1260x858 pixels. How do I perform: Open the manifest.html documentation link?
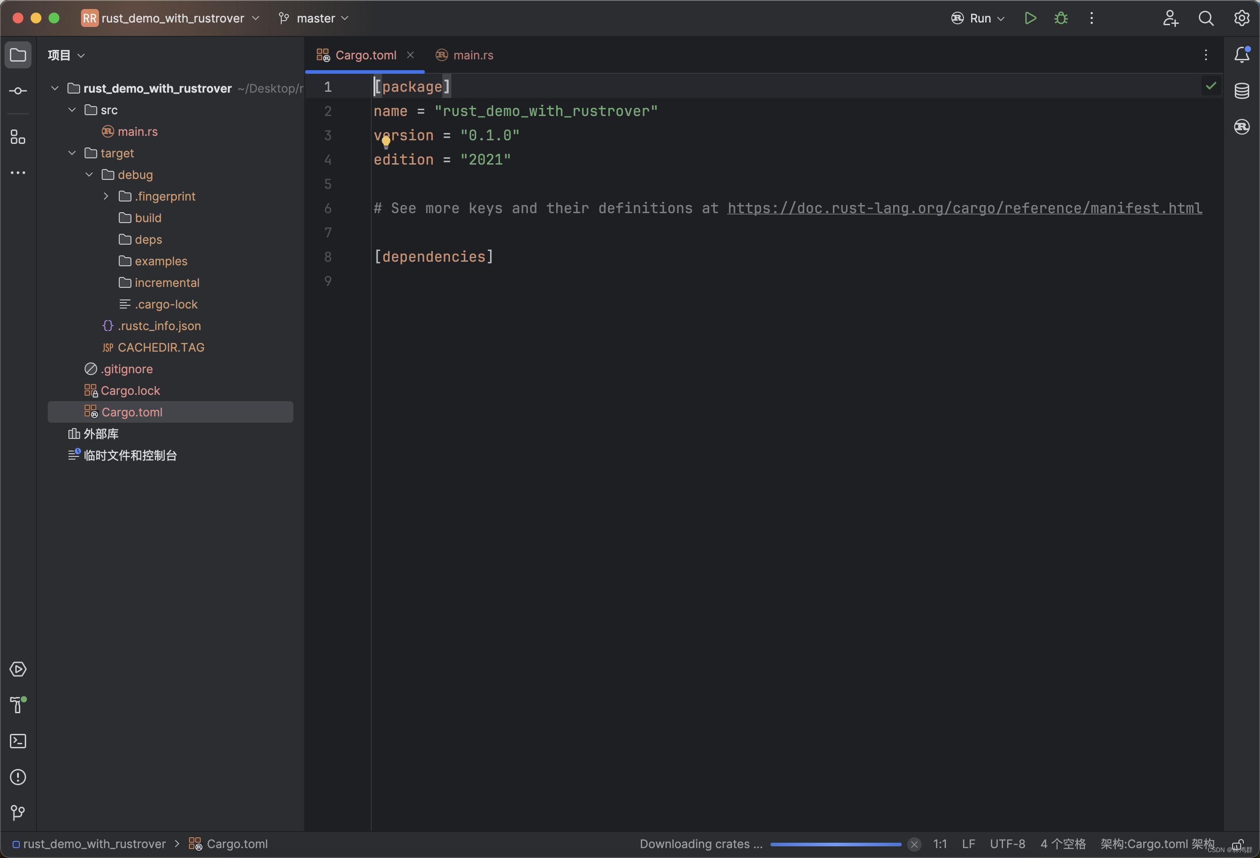click(964, 209)
